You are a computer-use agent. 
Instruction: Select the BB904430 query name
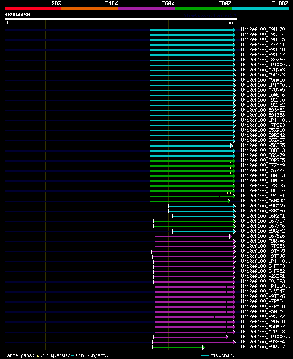(x=17, y=15)
